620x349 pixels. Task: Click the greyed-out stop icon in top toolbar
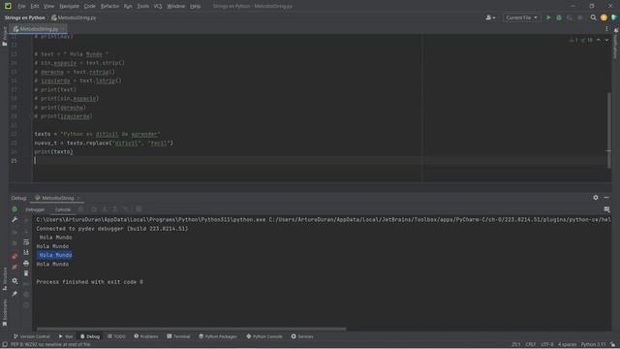point(580,17)
